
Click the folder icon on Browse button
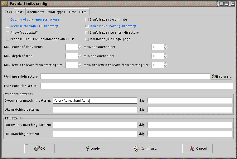[x=214, y=76]
